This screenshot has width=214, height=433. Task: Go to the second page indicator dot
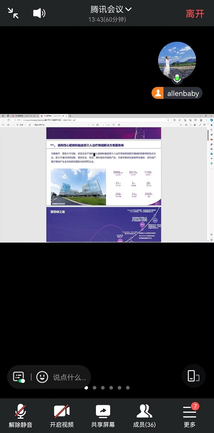click(x=95, y=388)
